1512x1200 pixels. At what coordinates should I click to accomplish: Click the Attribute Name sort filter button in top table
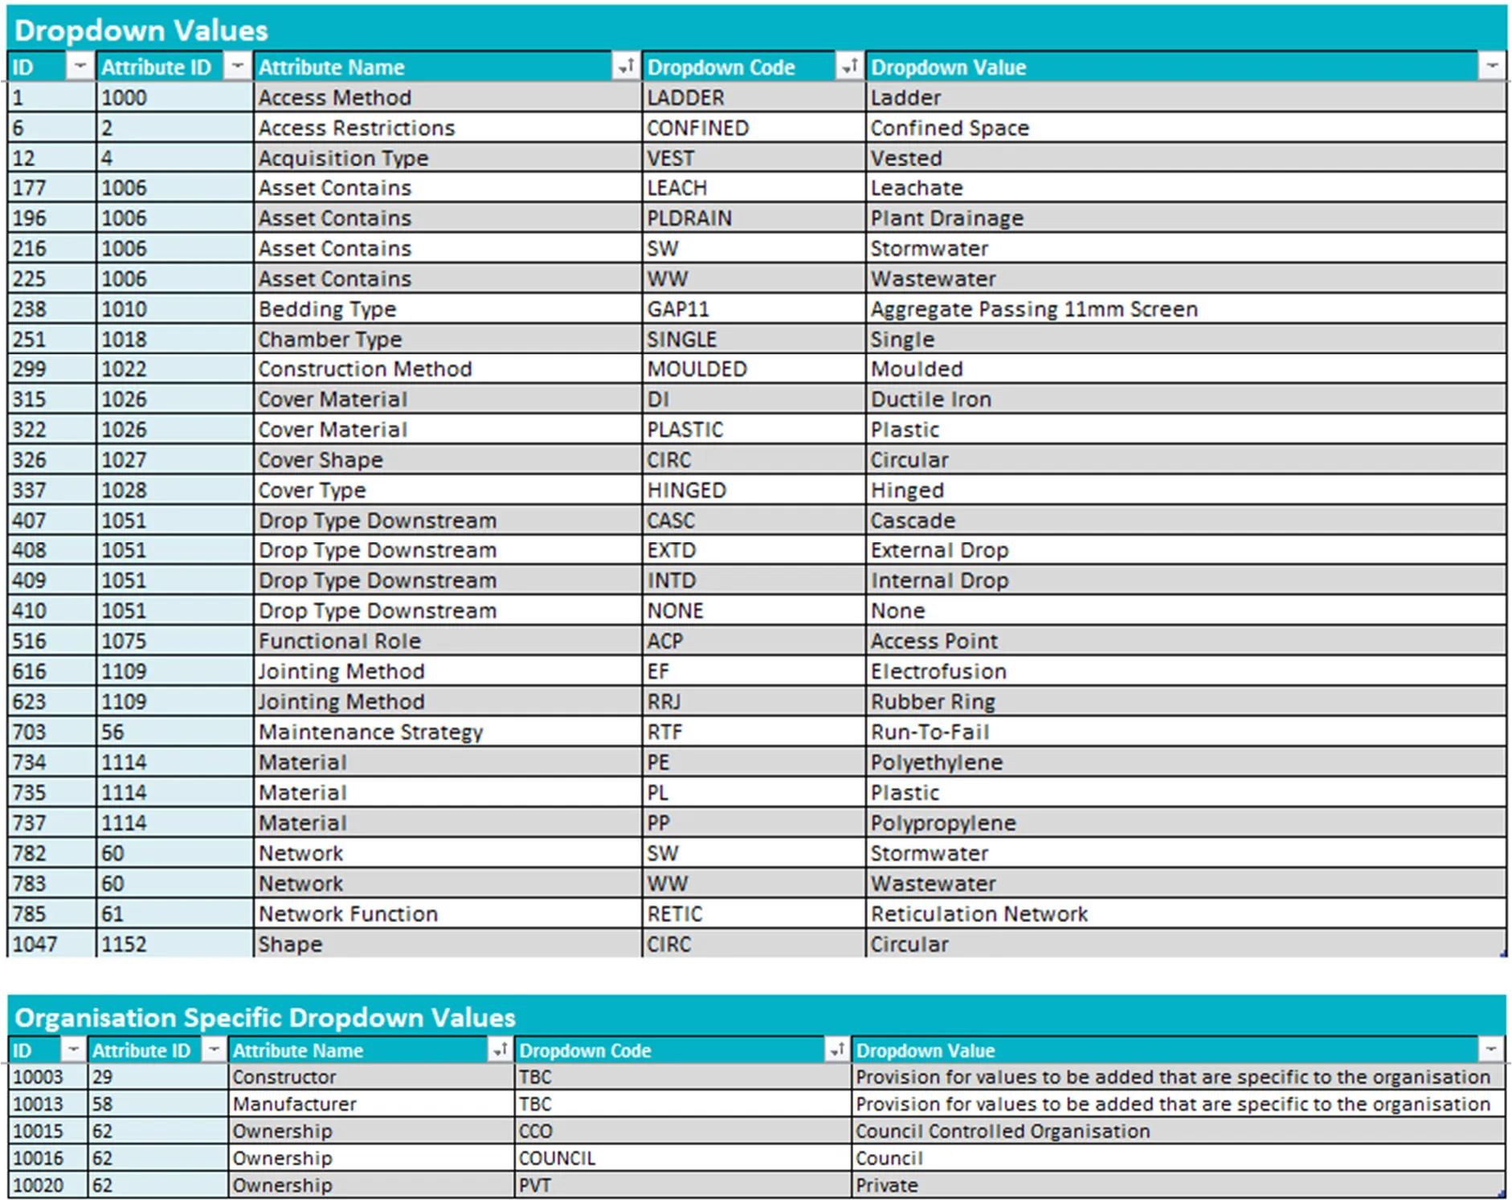pyautogui.click(x=625, y=67)
